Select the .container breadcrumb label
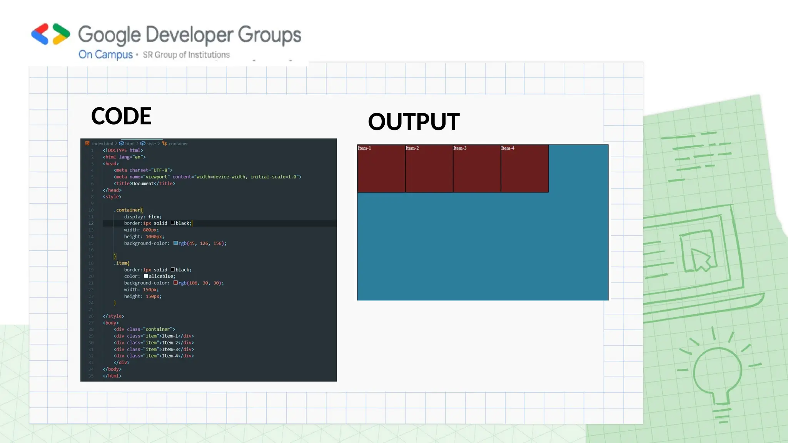 178,144
